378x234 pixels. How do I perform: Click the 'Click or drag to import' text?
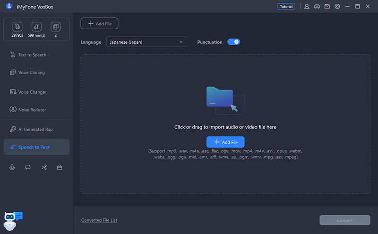click(x=225, y=127)
